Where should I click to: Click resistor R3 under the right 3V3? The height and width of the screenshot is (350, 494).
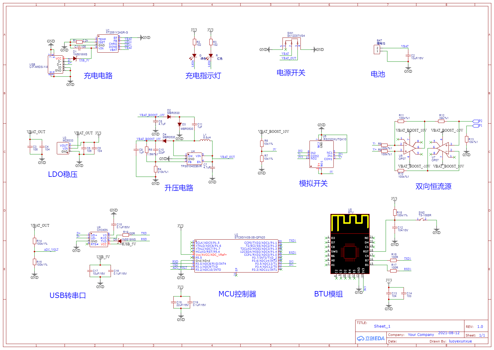coord(211,42)
